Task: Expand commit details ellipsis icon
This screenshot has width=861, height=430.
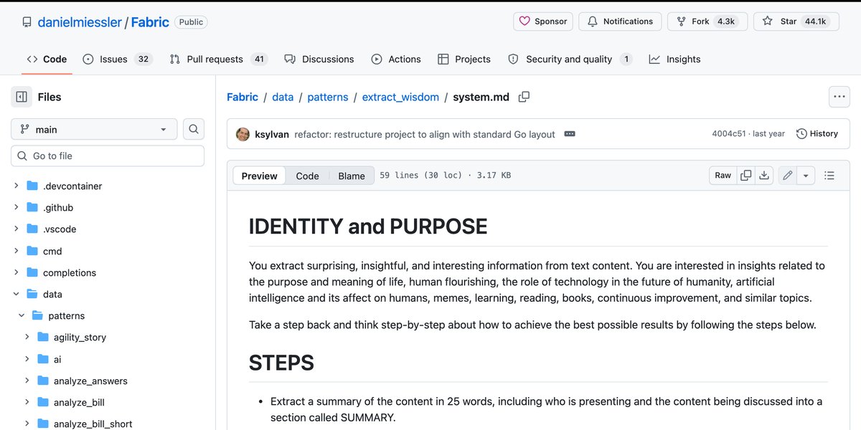Action: [x=570, y=134]
